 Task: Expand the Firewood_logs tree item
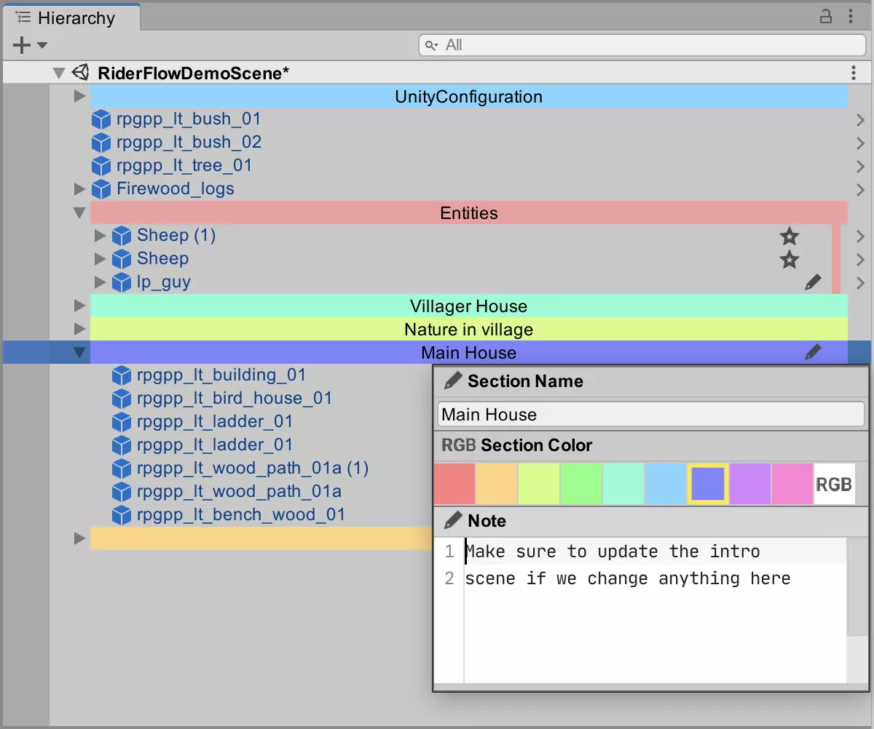point(79,189)
